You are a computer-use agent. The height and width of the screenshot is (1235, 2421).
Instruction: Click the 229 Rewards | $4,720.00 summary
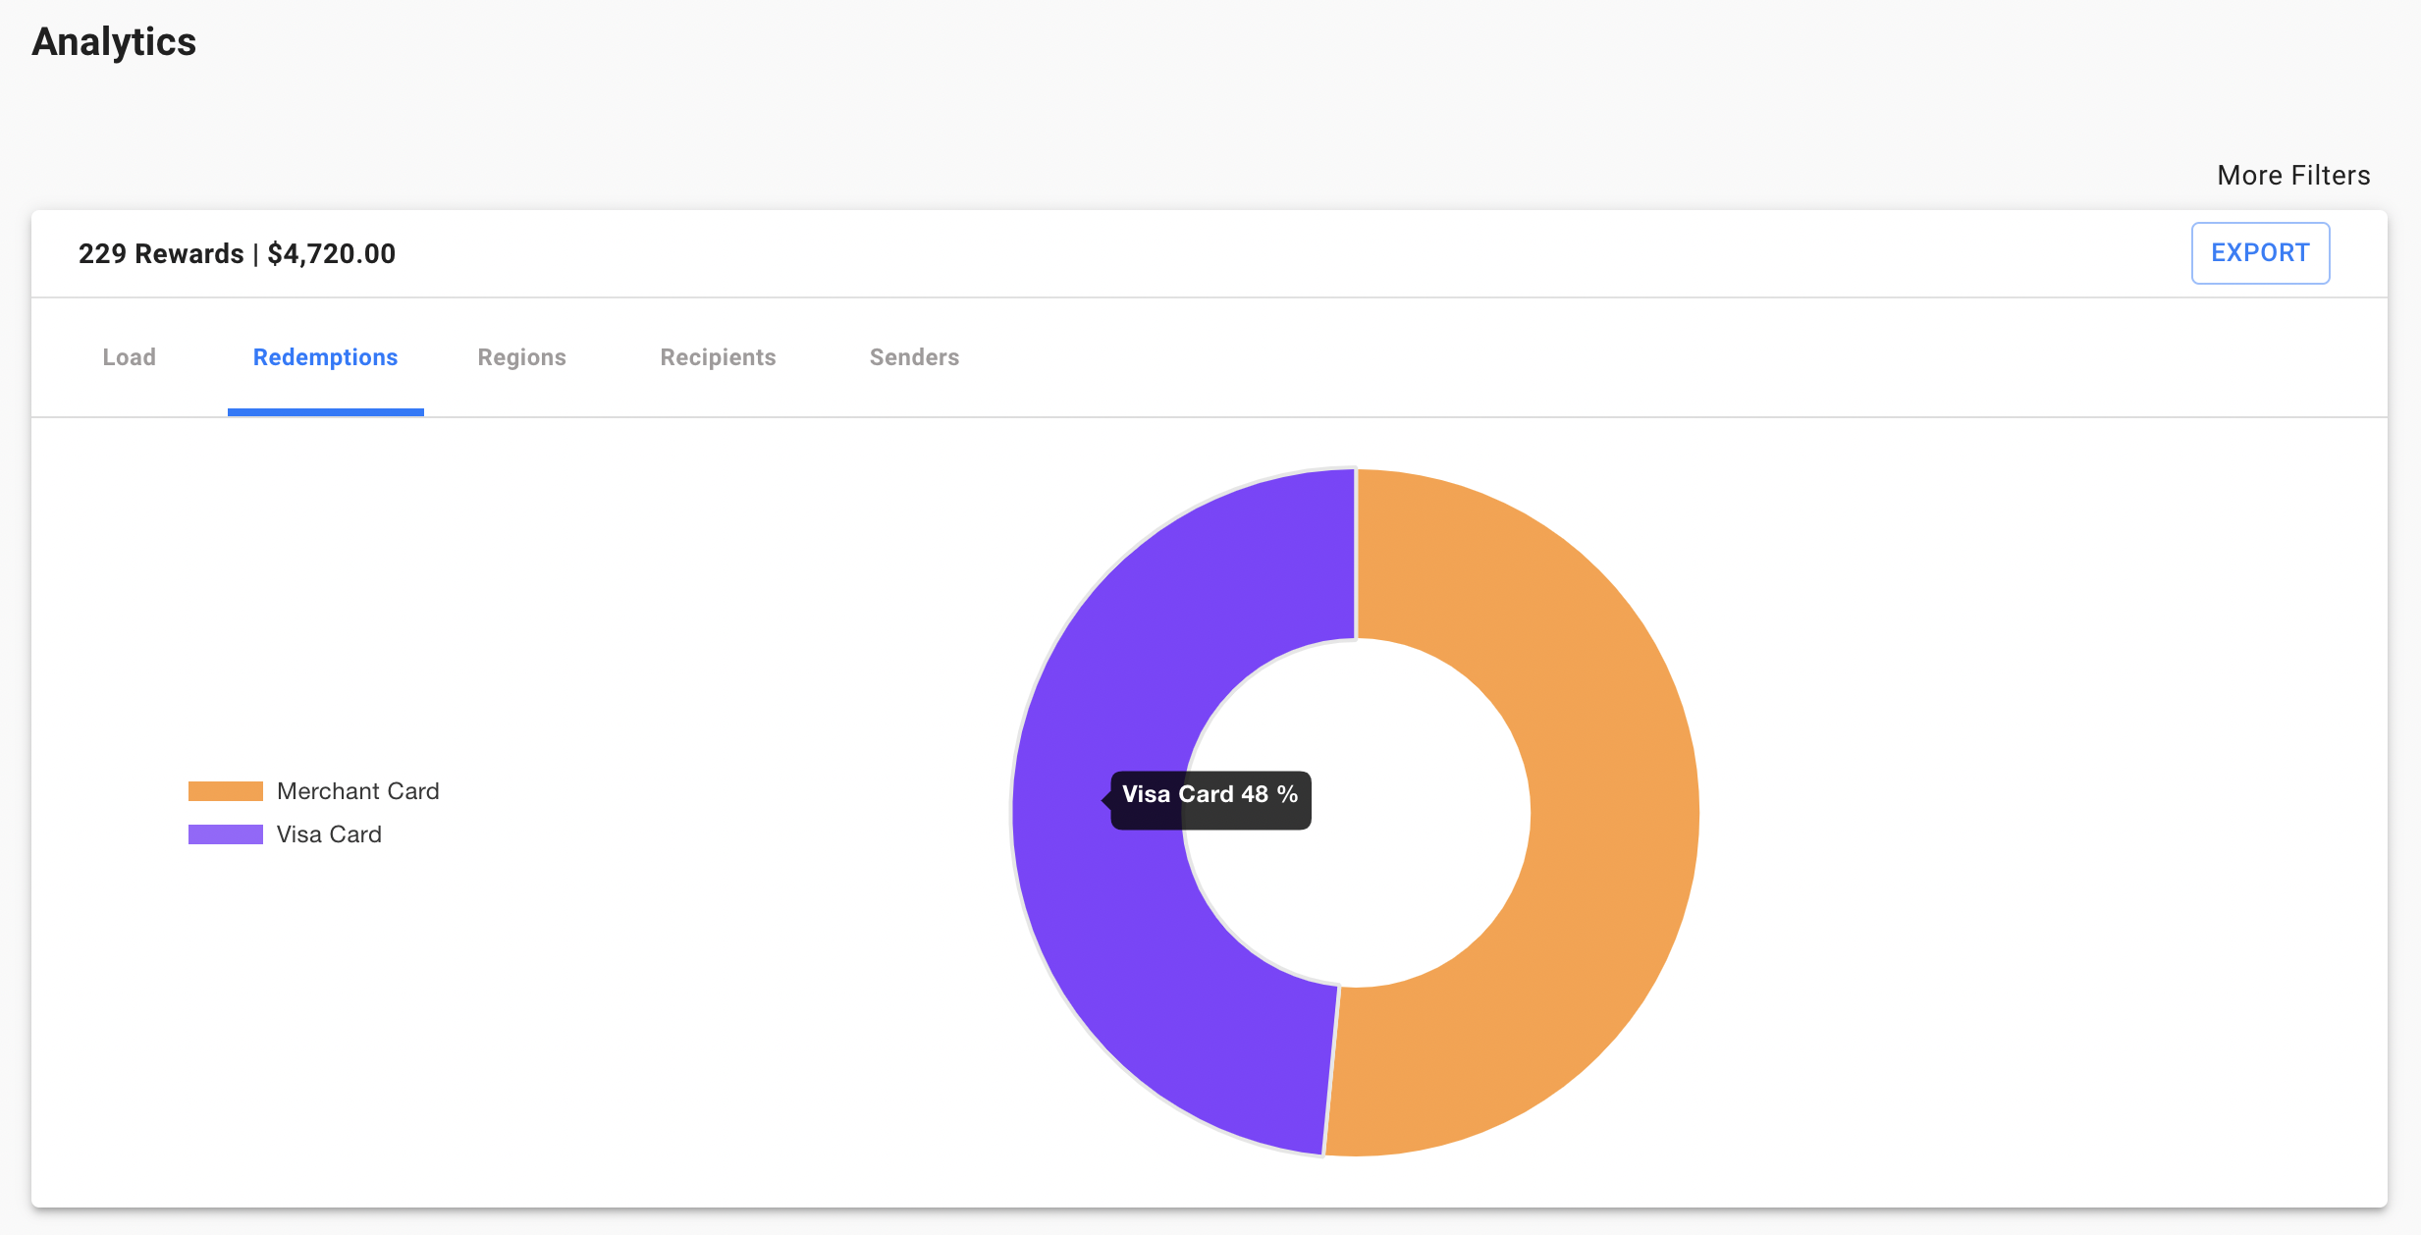pos(237,254)
